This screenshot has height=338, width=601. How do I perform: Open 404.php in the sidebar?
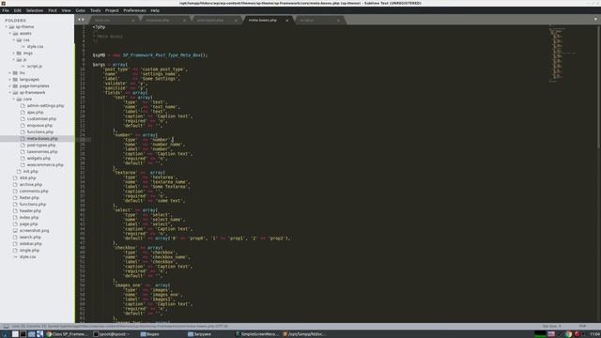(27, 177)
